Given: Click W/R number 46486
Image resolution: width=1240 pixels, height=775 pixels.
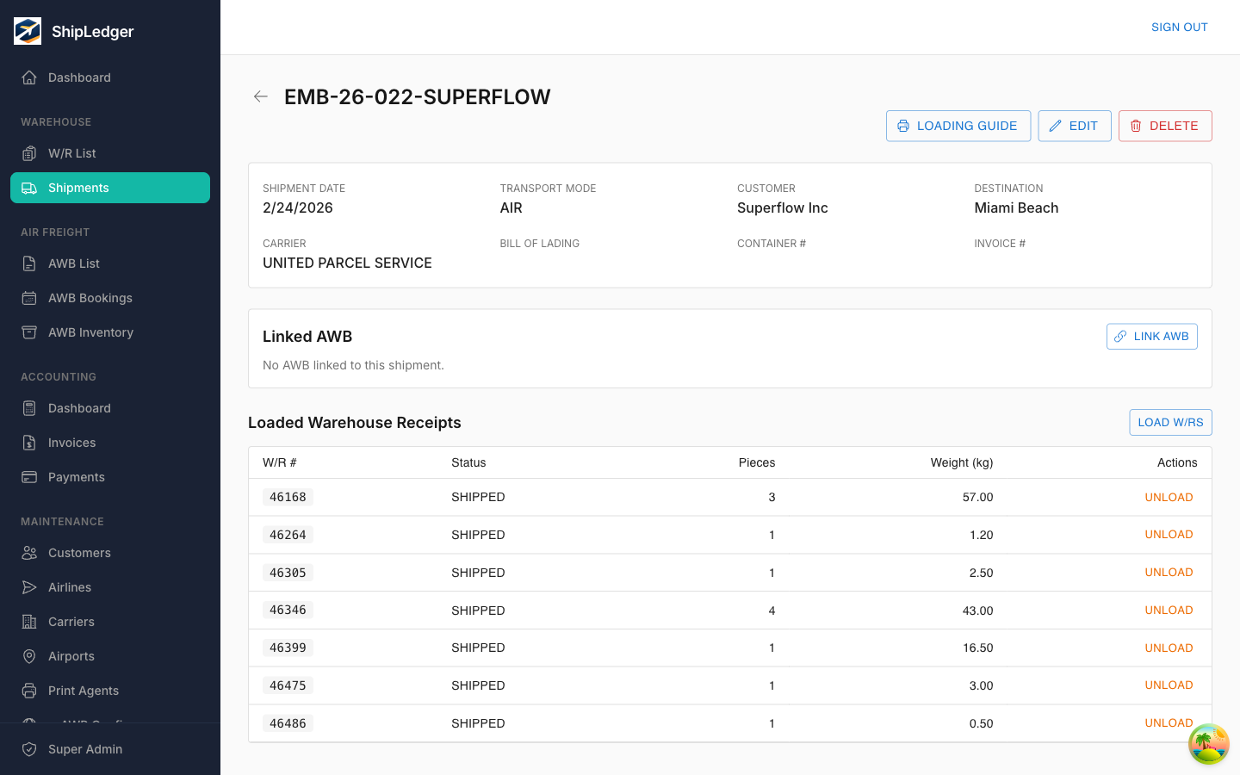Looking at the screenshot, I should 288,723.
